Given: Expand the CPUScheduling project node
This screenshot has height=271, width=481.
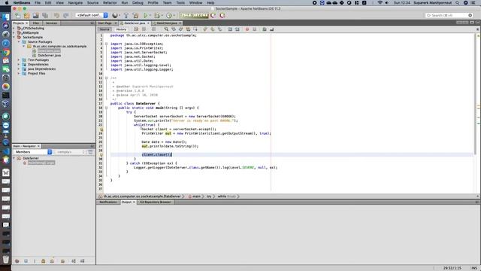Looking at the screenshot, I should point(14,29).
